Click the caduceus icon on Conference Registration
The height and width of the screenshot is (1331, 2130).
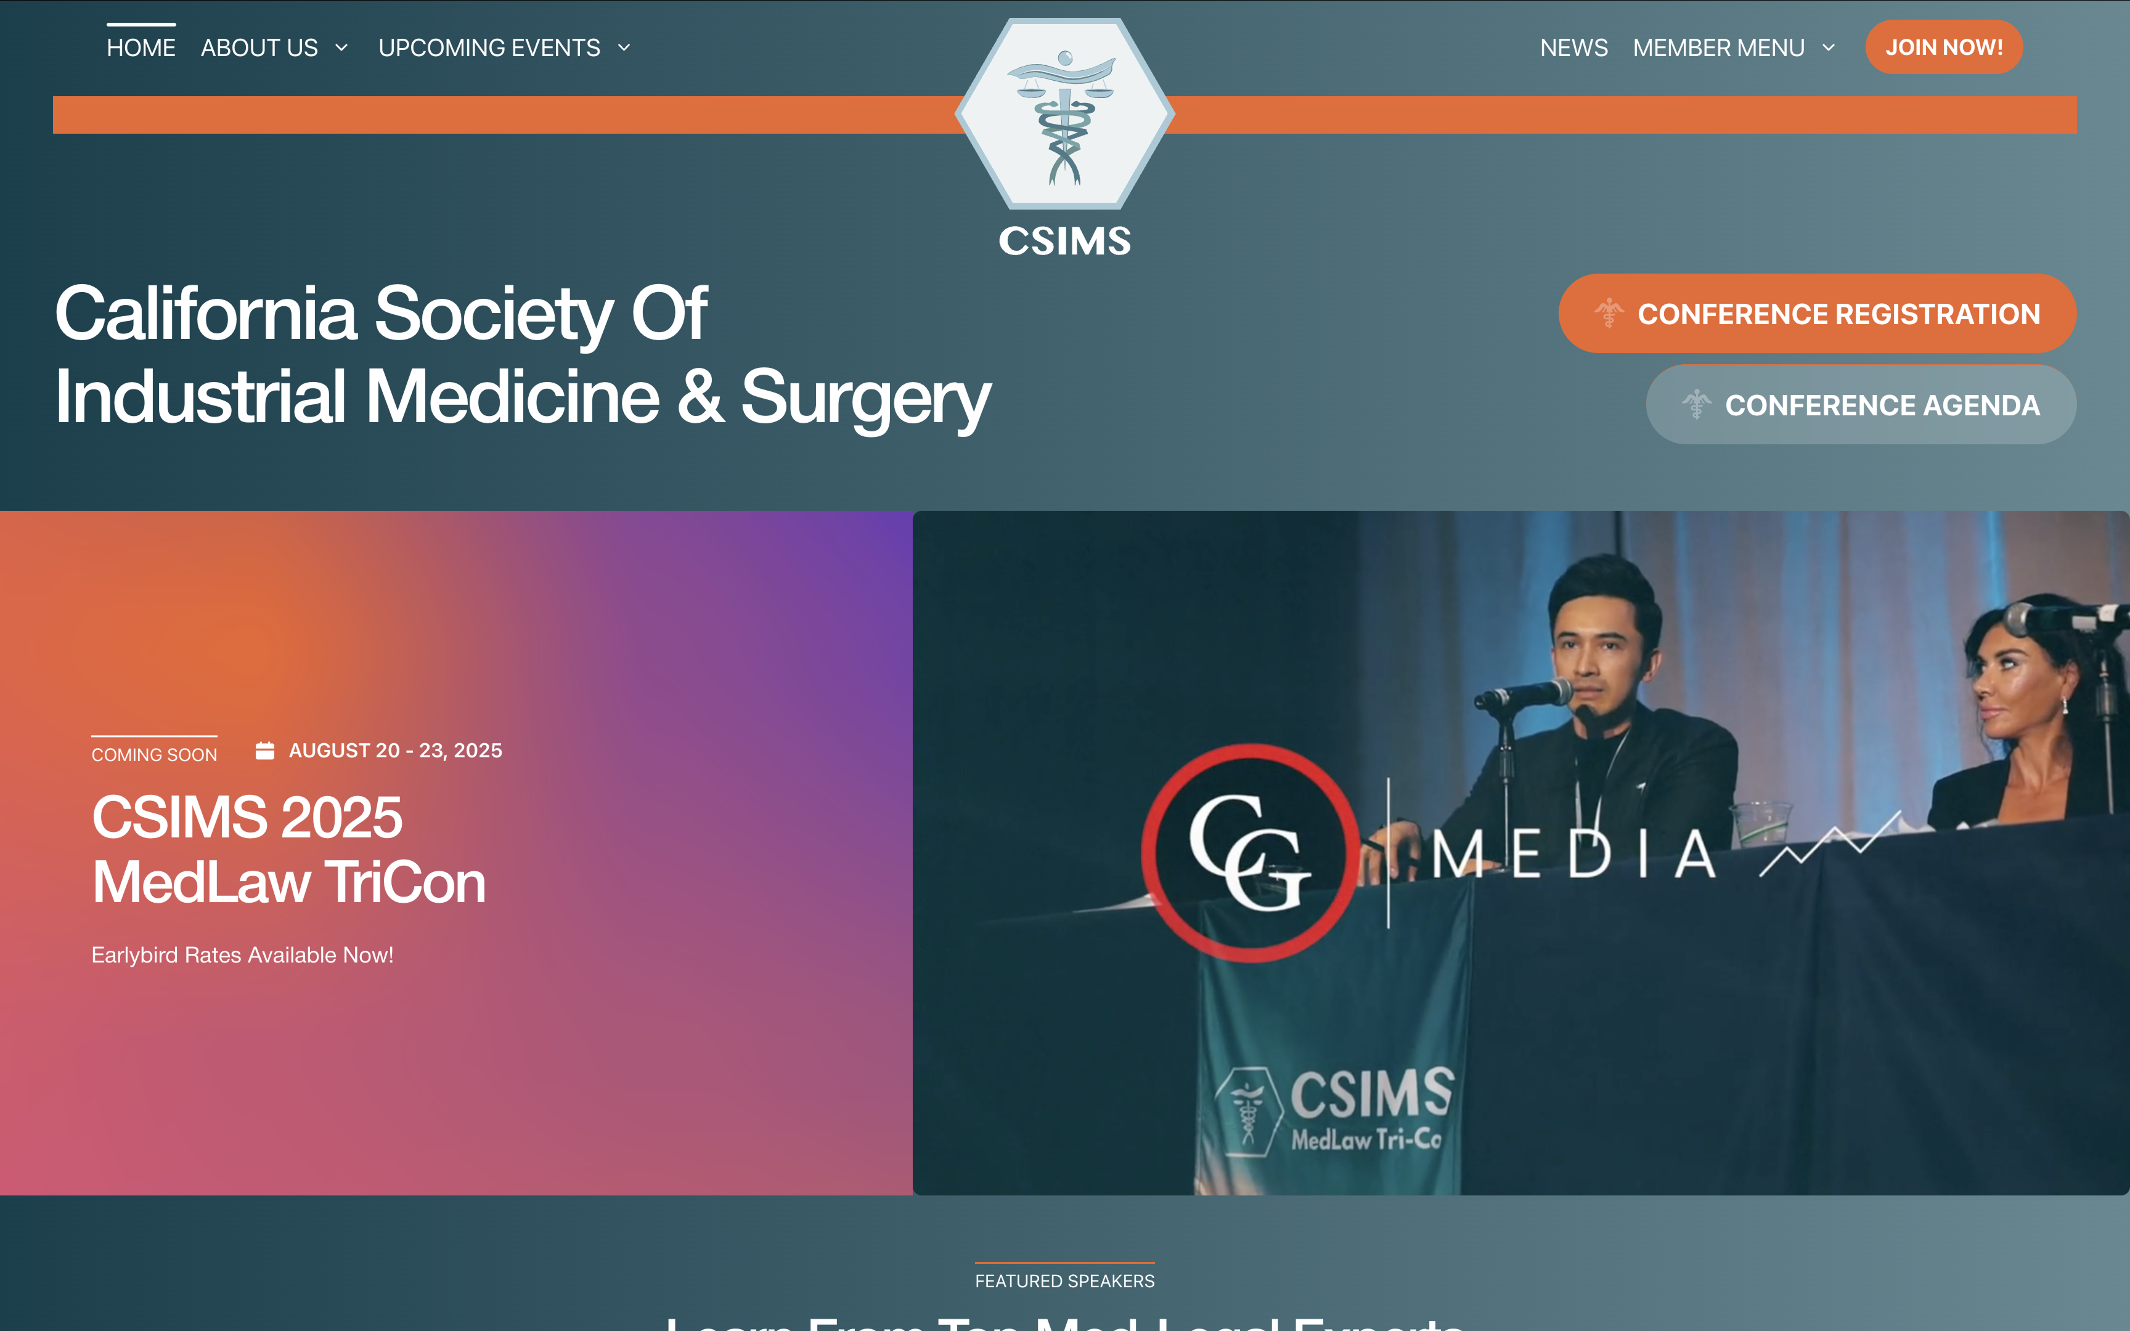[1609, 314]
